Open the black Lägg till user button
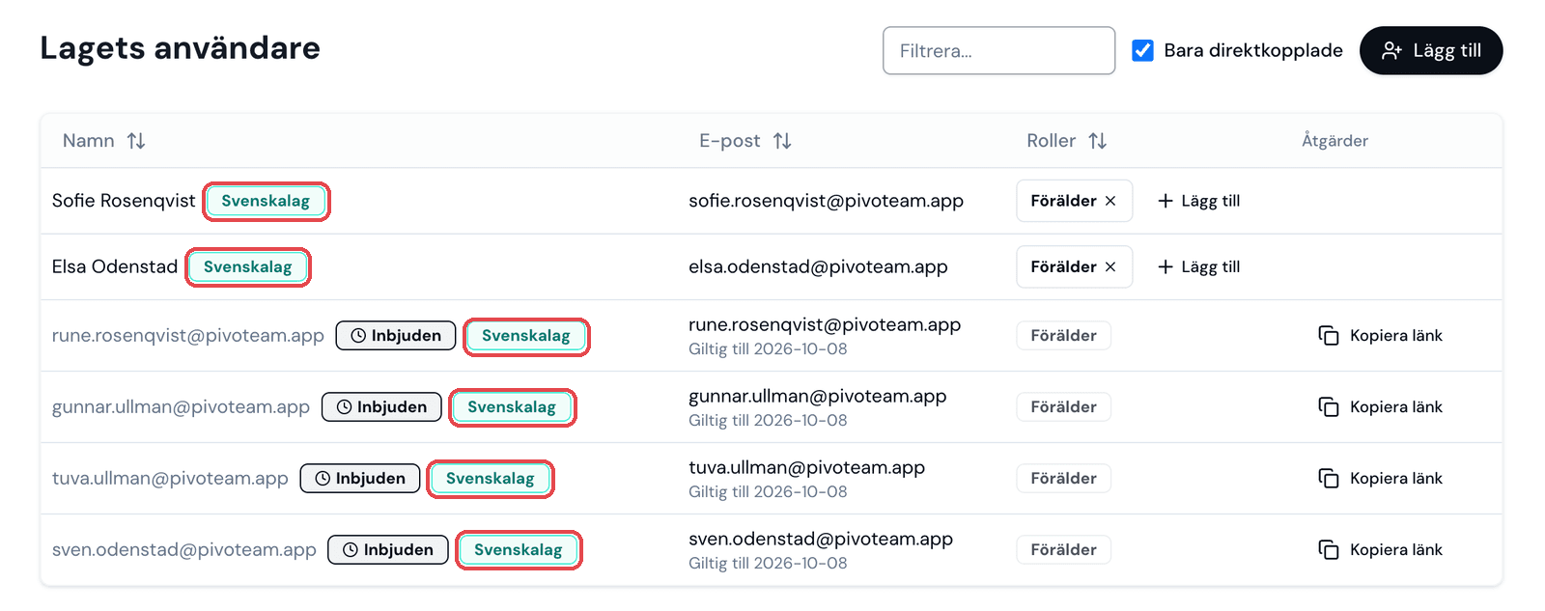Viewport: 1545px width, 611px height. 1431,50
